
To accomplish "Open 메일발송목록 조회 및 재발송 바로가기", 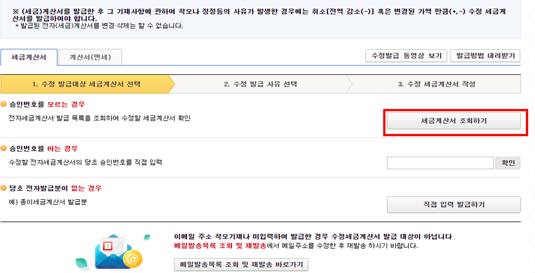I will 241,264.
